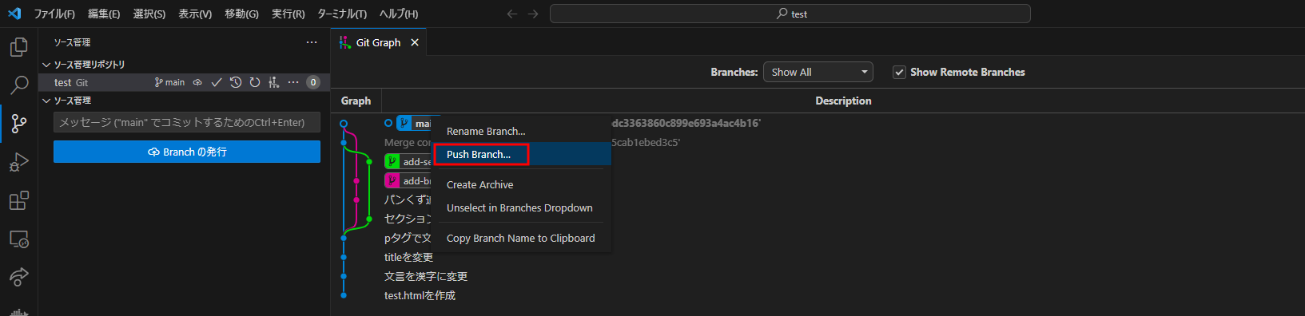Screen dimensions: 1305x316
Task: Choose Unselect in Branches Dropdown
Action: pos(521,207)
